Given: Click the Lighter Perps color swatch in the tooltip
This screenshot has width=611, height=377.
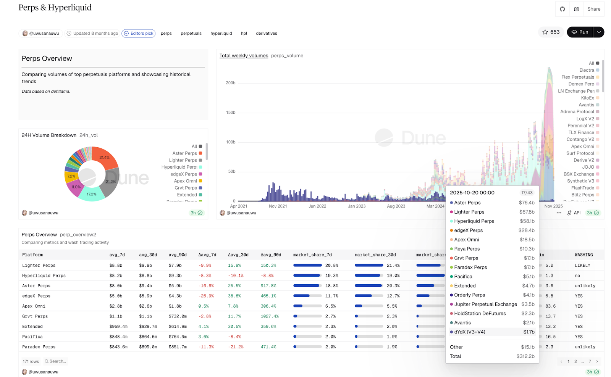Looking at the screenshot, I should (x=451, y=212).
